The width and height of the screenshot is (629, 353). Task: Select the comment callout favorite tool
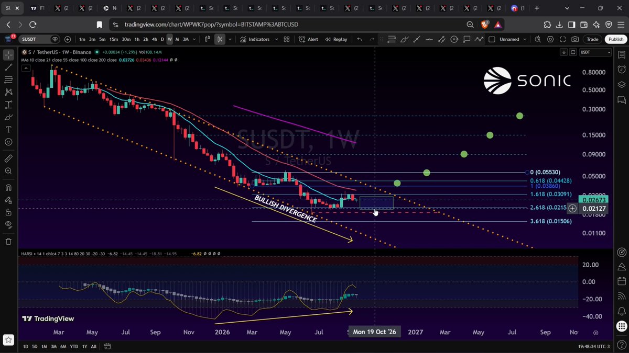467,39
